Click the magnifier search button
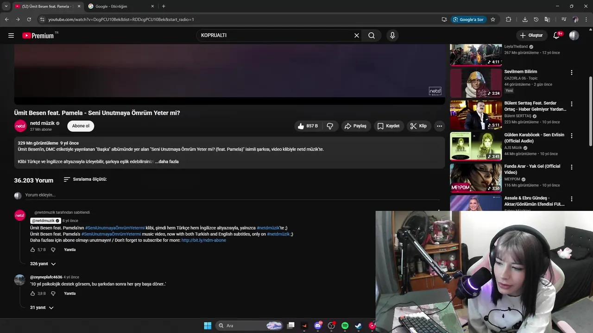Viewport: 593px width, 333px height. [372, 35]
